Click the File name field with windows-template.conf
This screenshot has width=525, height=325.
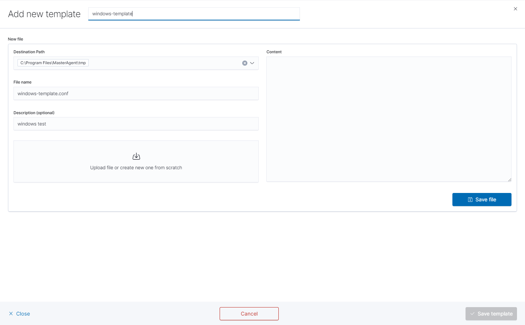point(136,93)
